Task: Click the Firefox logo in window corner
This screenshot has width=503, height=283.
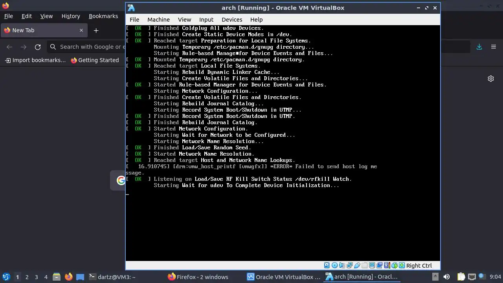Action: click(x=6, y=6)
